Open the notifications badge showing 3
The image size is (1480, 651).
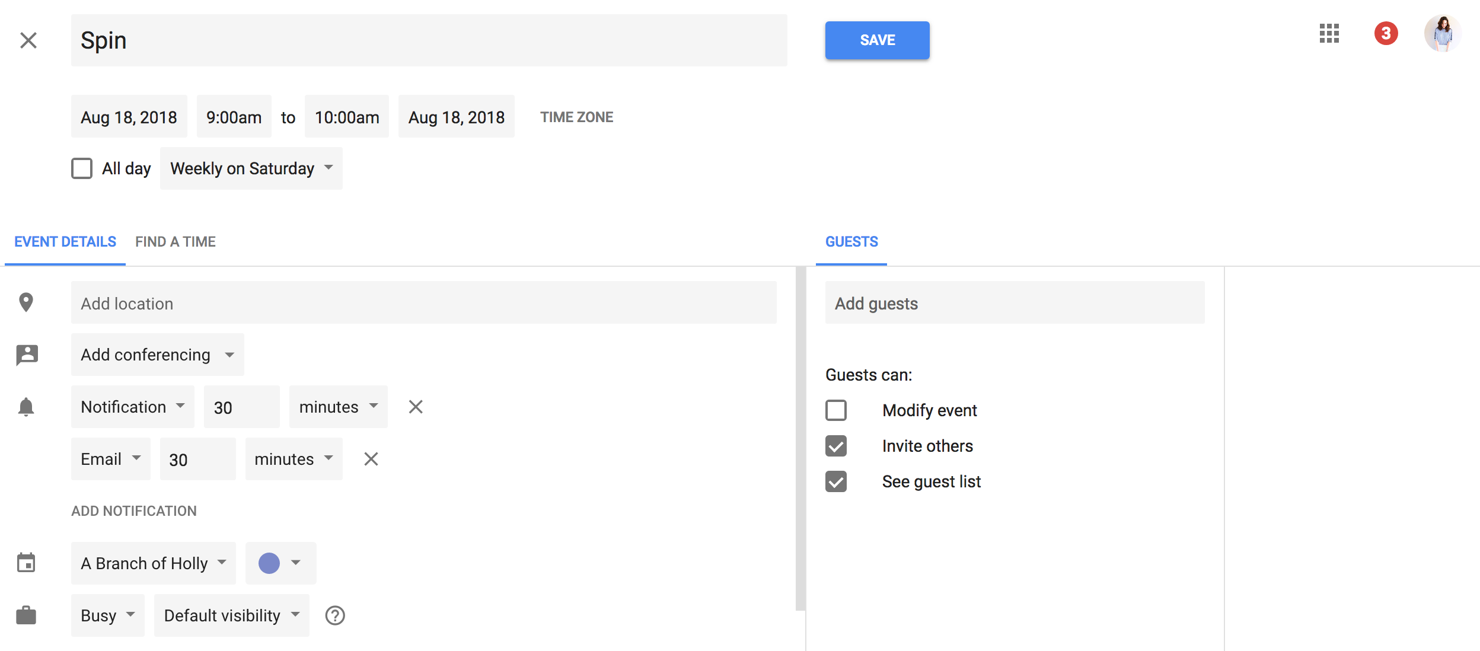coord(1386,33)
